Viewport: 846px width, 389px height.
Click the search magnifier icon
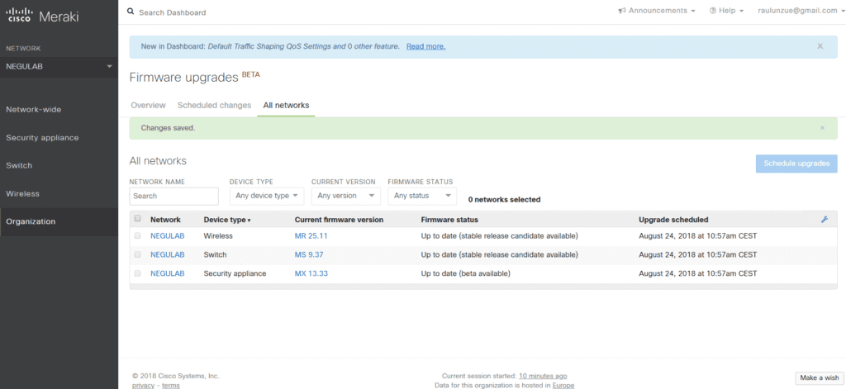pyautogui.click(x=131, y=12)
